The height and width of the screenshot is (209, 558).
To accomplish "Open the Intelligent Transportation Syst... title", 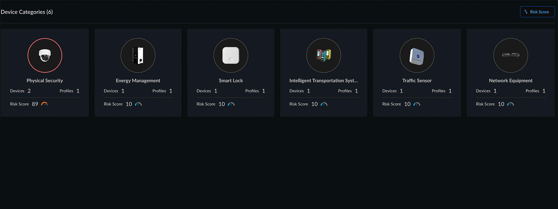I will pyautogui.click(x=324, y=81).
